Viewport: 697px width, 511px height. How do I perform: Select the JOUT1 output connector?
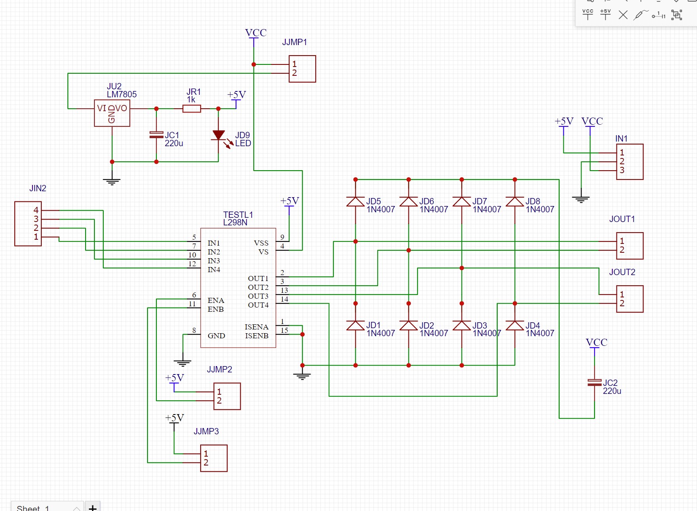(630, 246)
